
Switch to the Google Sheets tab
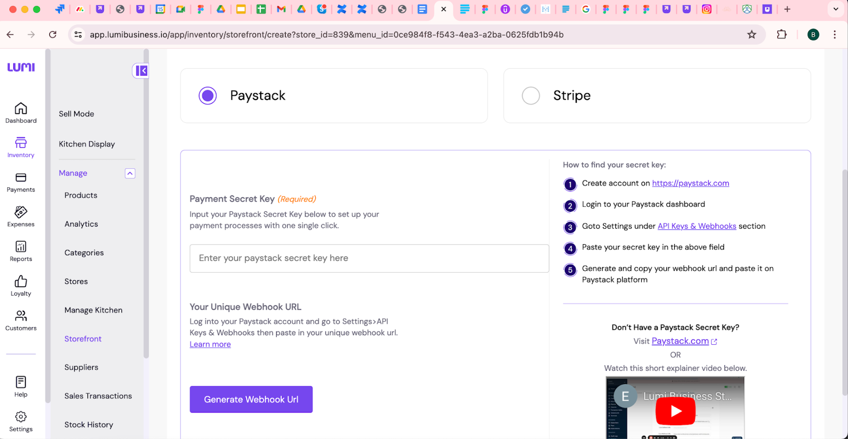point(261,9)
